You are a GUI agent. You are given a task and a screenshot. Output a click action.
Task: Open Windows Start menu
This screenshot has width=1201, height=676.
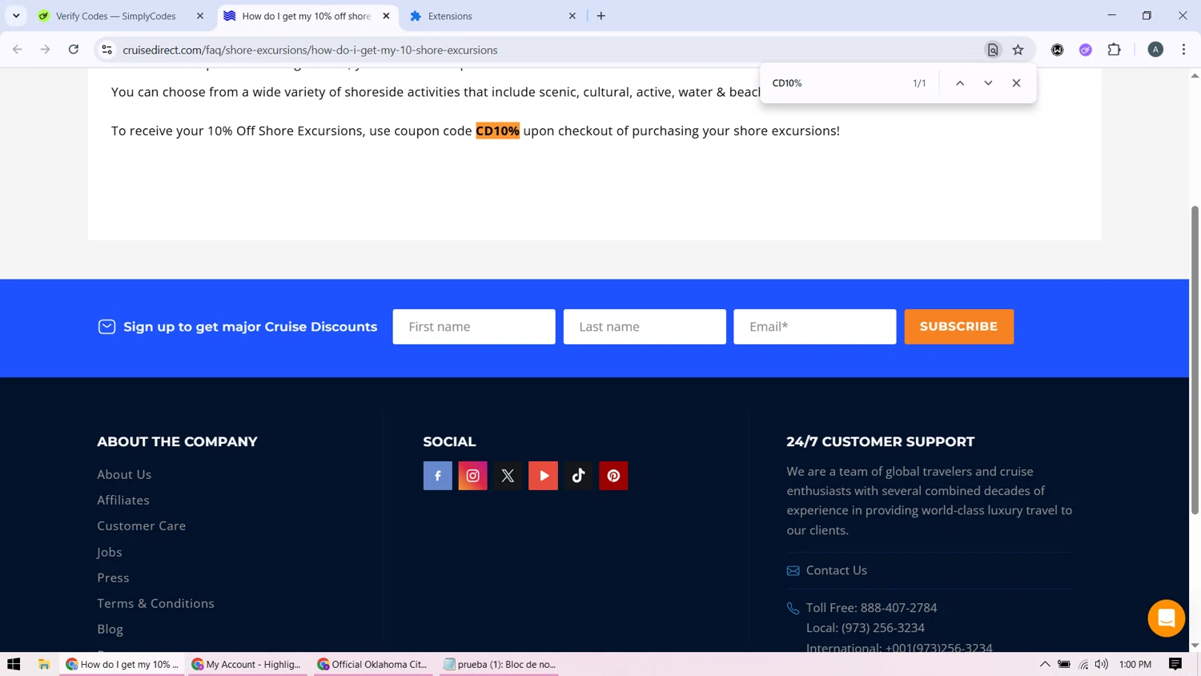pos(14,664)
